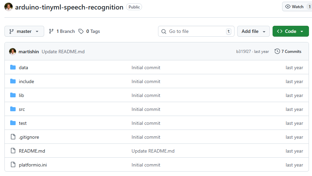Click the tag icon next to Tags

tap(81, 31)
